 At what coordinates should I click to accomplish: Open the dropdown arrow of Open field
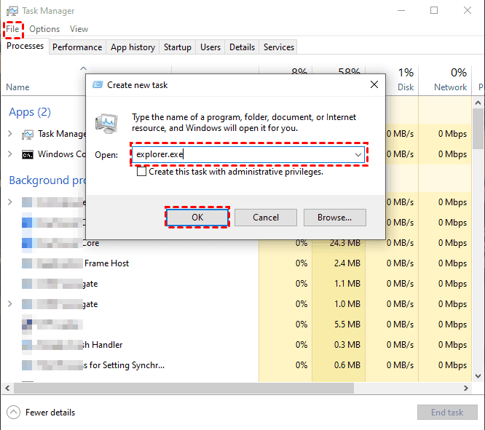(358, 154)
